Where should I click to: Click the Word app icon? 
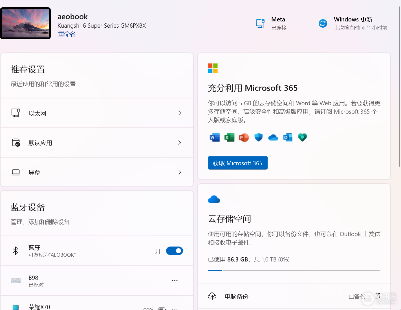coord(215,137)
